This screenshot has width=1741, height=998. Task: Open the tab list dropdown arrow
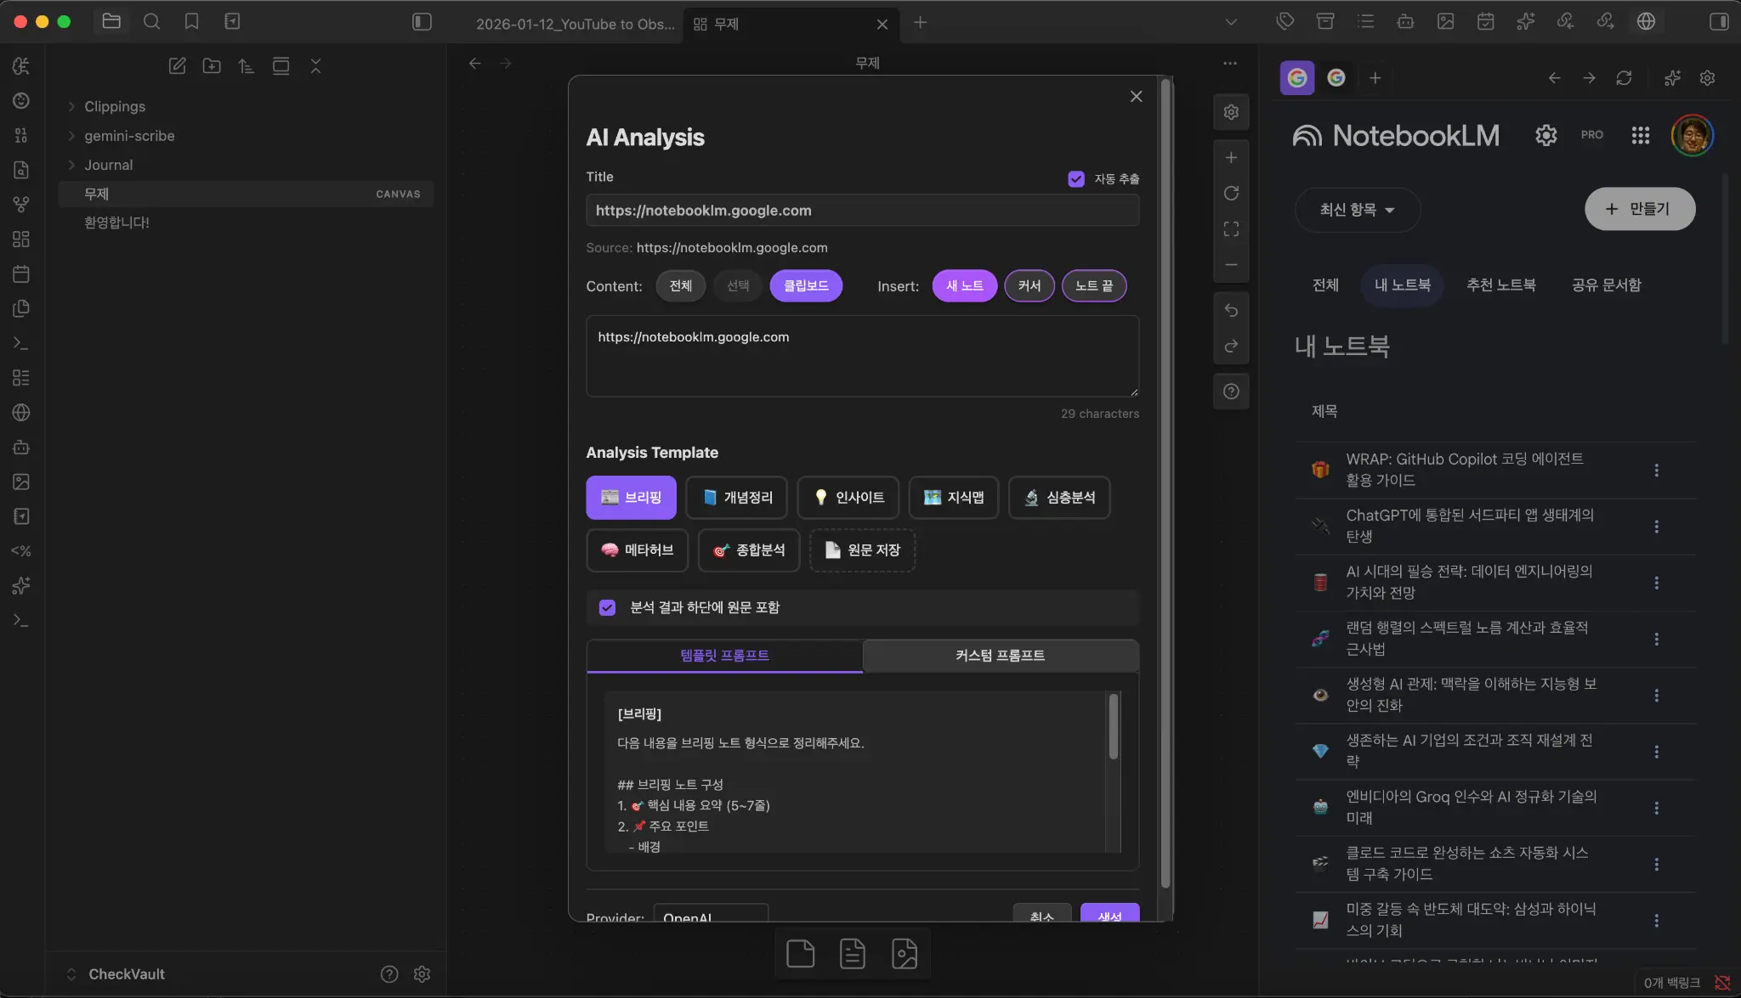click(1230, 22)
